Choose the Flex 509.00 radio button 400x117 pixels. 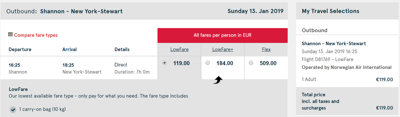[251, 63]
